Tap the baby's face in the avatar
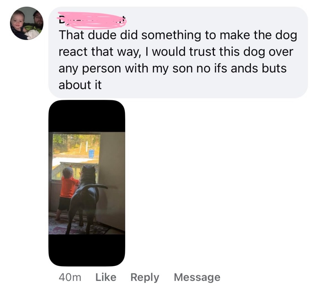Viewport: 328px width, 287px height. (x=18, y=22)
